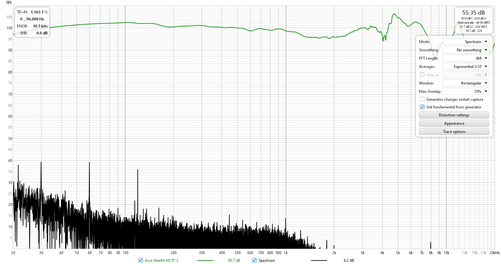The height and width of the screenshot is (264, 501).
Task: Open the Appearance settings
Action: (x=454, y=123)
